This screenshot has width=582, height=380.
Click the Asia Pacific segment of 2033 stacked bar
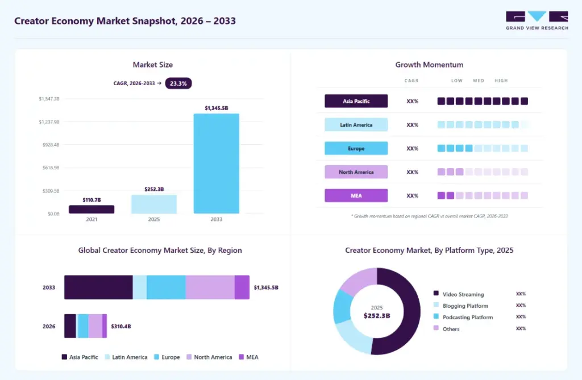pyautogui.click(x=98, y=287)
